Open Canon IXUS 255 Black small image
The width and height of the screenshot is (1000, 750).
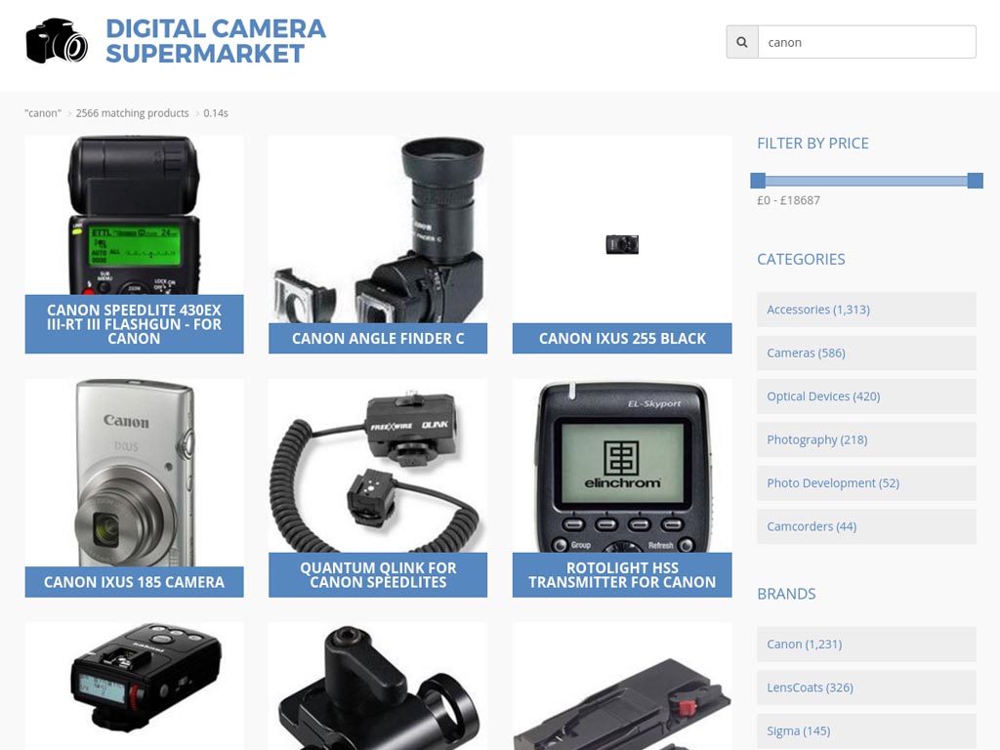(x=622, y=244)
